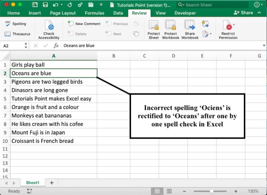Click the formula bar text Oceans are blue
Image resolution: width=267 pixels, height=195 pixels.
[79, 45]
